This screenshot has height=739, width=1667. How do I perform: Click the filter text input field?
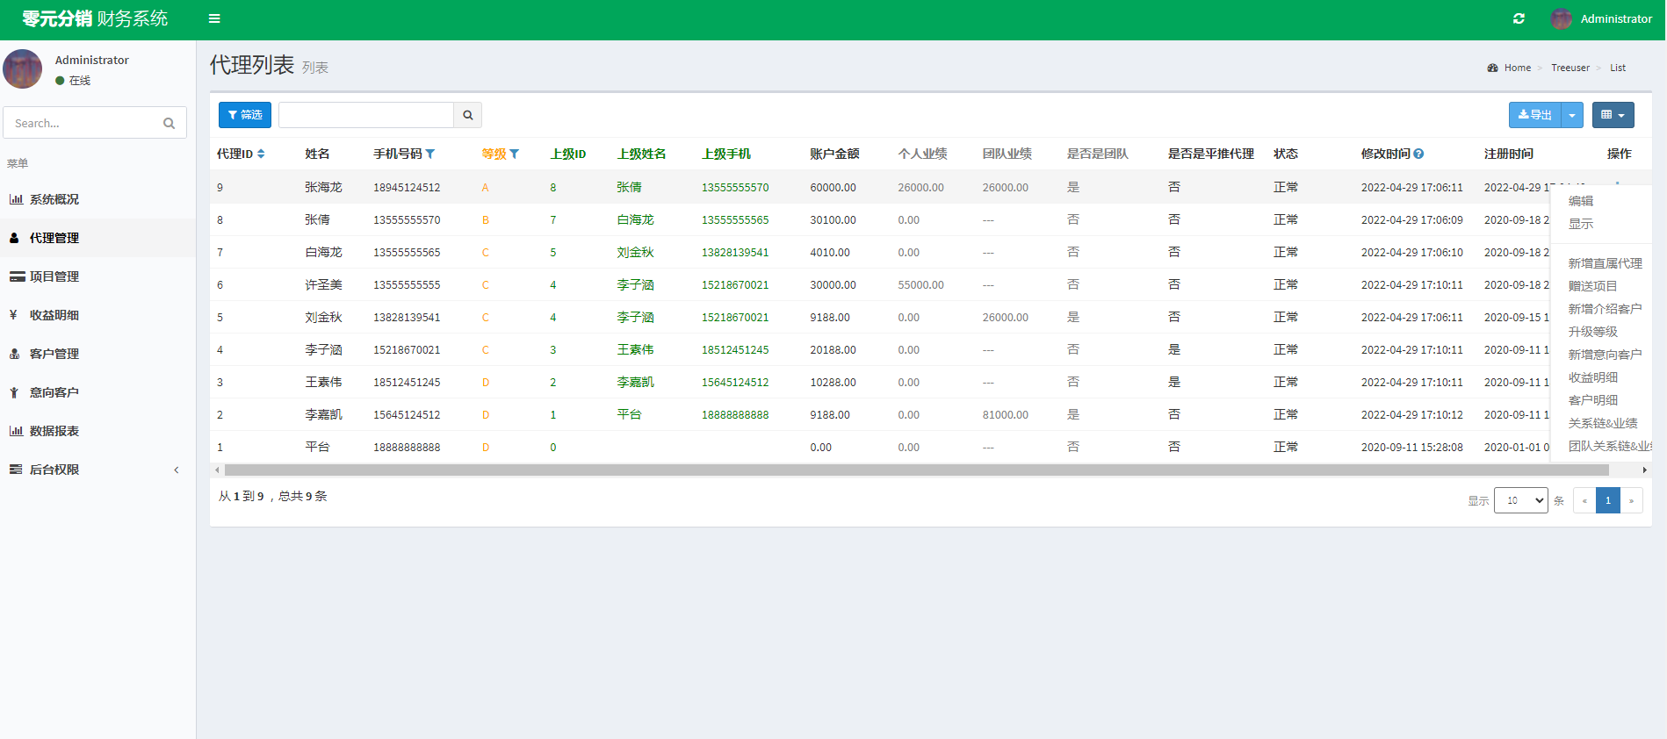pyautogui.click(x=366, y=115)
